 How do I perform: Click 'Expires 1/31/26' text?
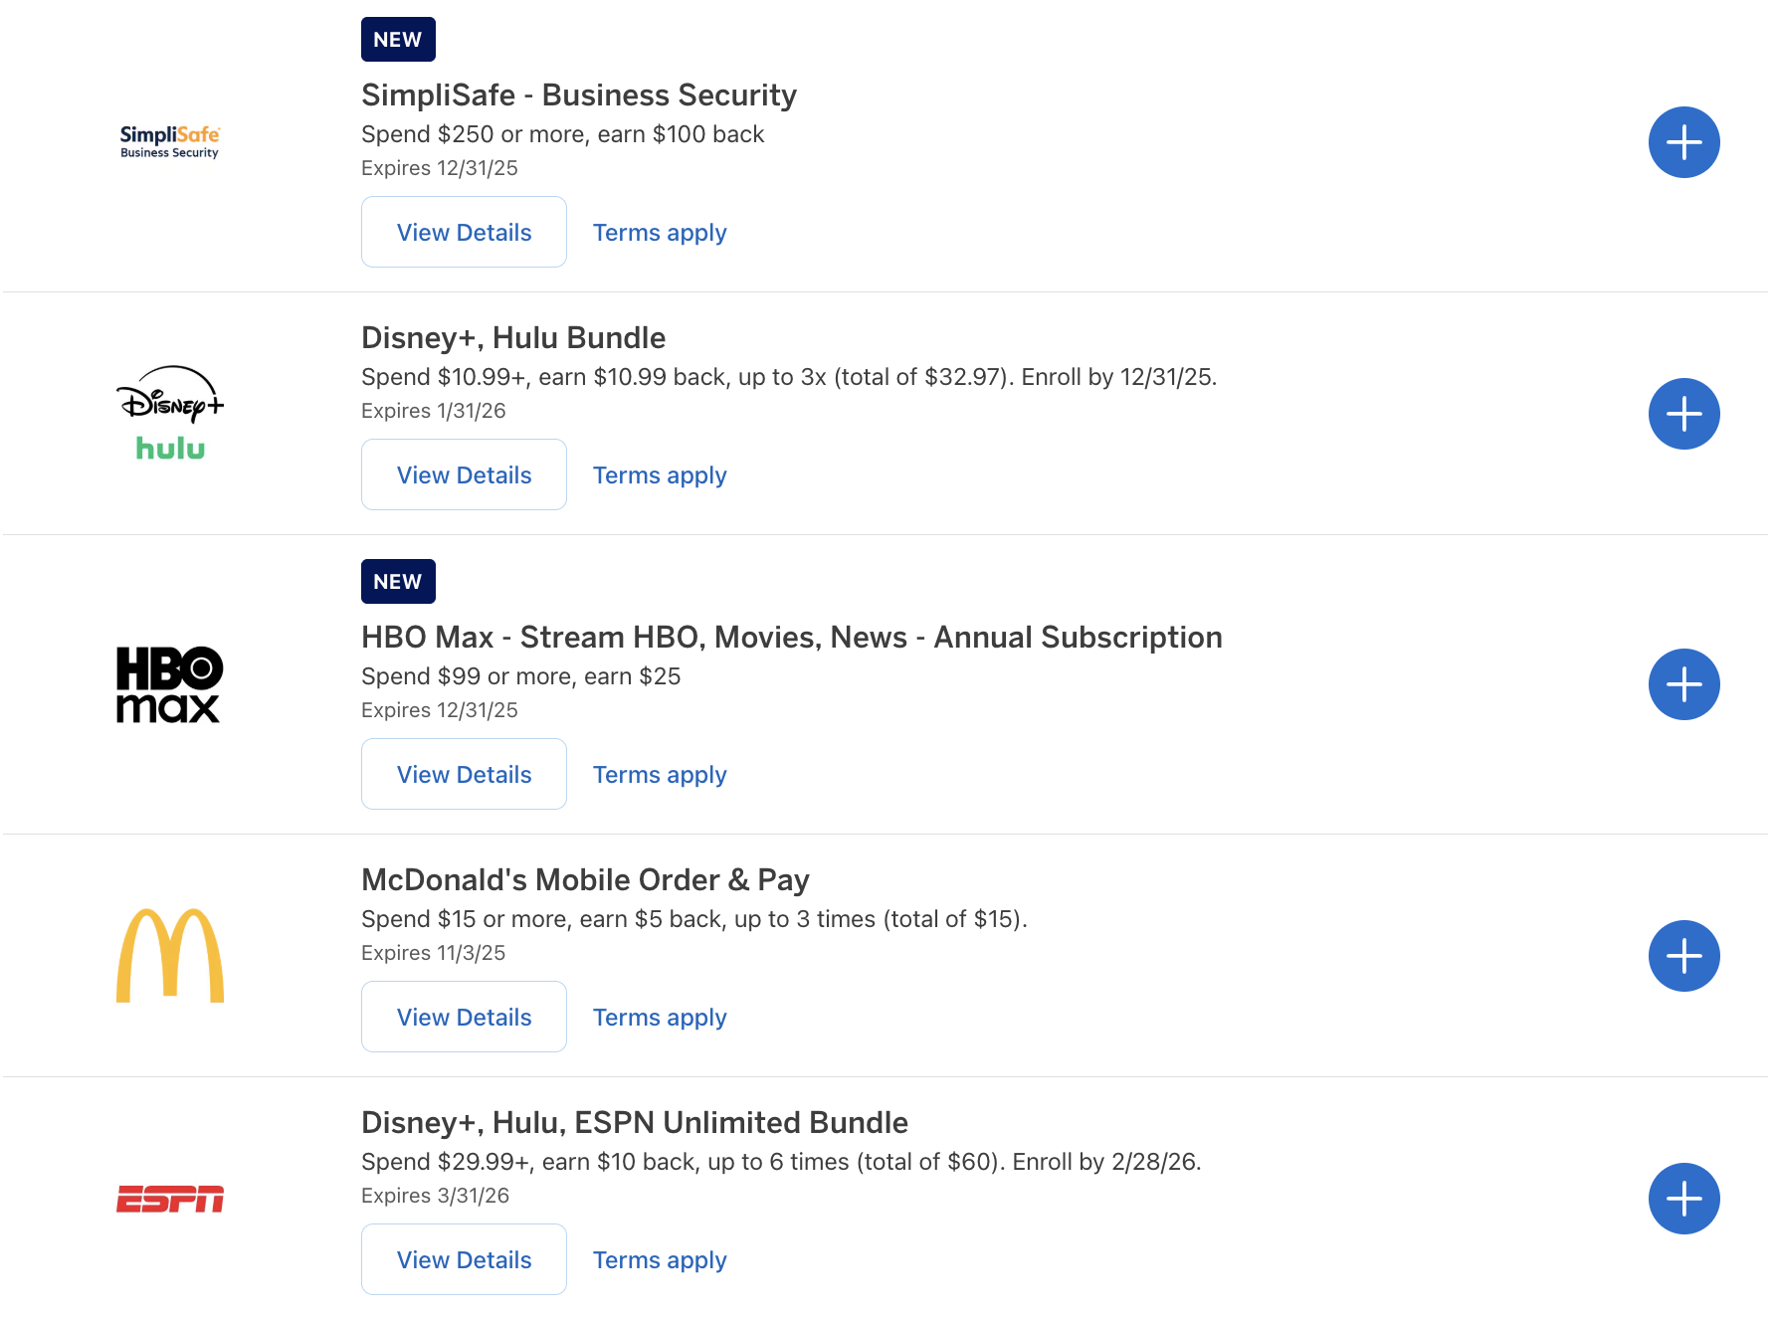coord(434,411)
